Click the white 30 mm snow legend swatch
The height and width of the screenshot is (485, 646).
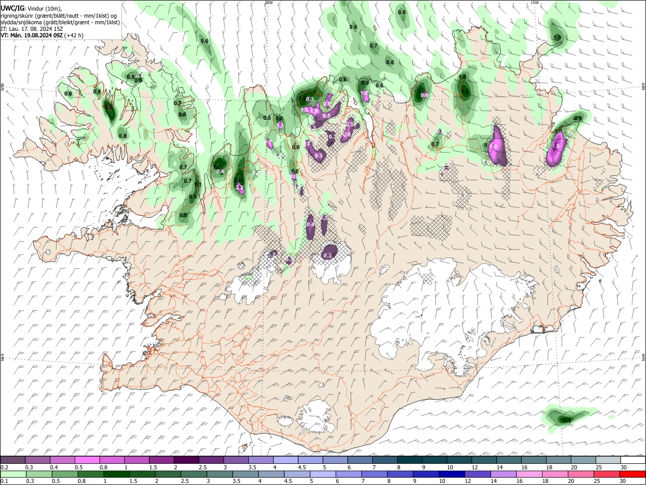[x=632, y=460]
